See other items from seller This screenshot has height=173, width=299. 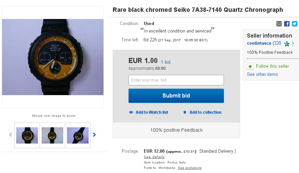(262, 74)
